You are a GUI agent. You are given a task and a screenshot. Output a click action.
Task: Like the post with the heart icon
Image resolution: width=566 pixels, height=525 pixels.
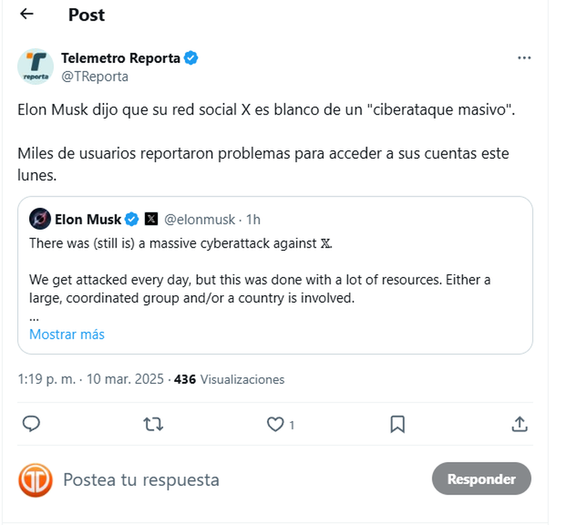click(x=275, y=424)
